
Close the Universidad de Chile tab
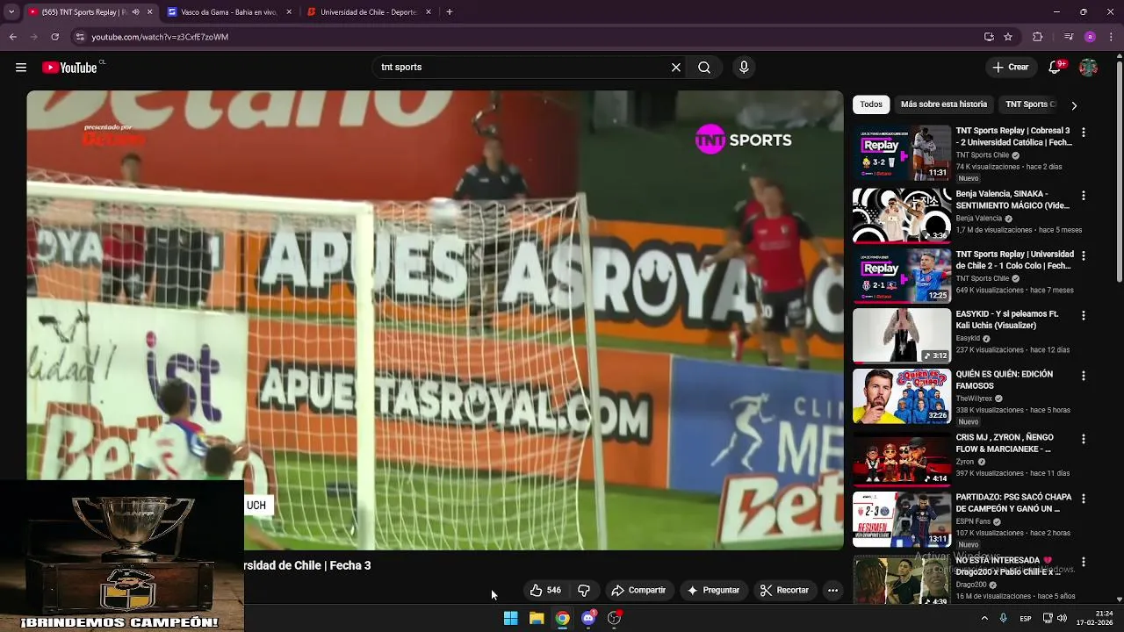click(429, 12)
